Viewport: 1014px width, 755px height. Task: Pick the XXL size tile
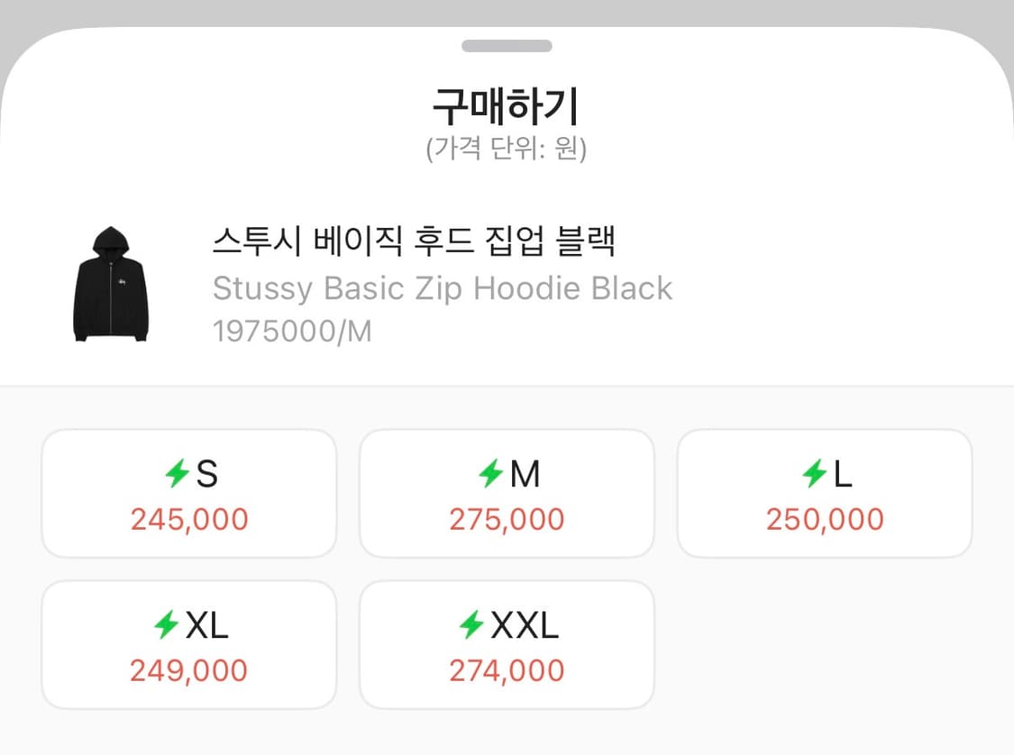tap(507, 643)
